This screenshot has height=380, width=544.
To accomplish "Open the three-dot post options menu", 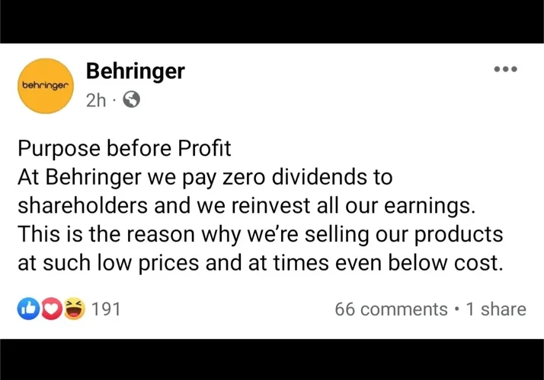I will point(505,69).
